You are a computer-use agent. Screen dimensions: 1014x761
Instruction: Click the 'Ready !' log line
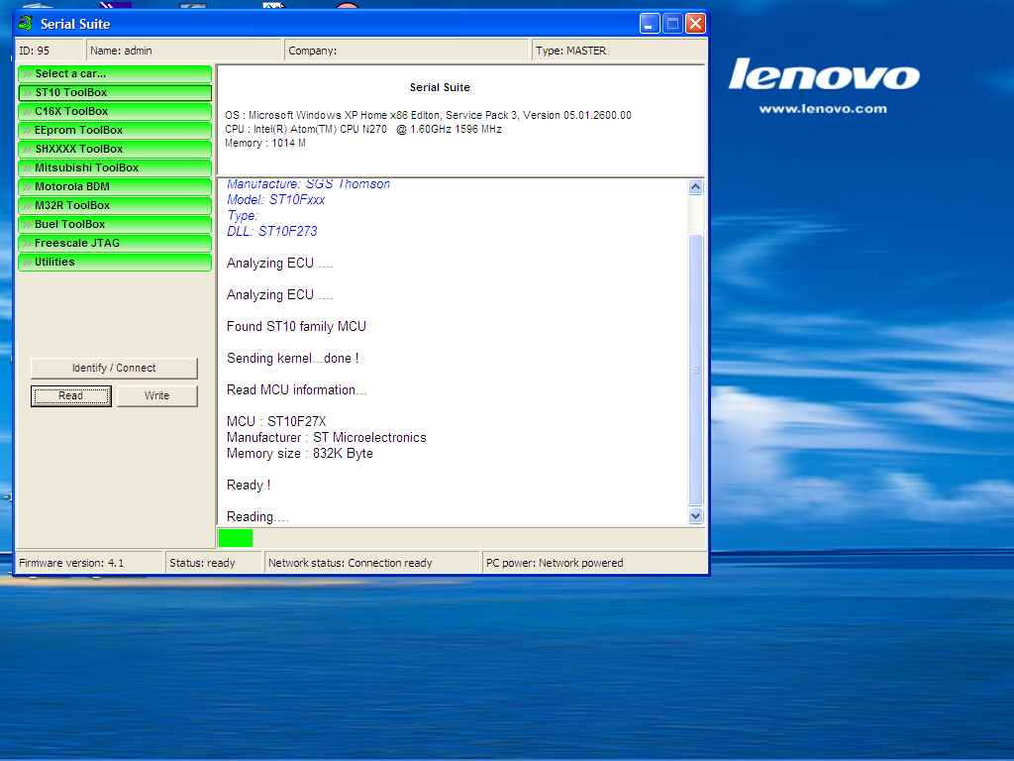click(x=249, y=486)
